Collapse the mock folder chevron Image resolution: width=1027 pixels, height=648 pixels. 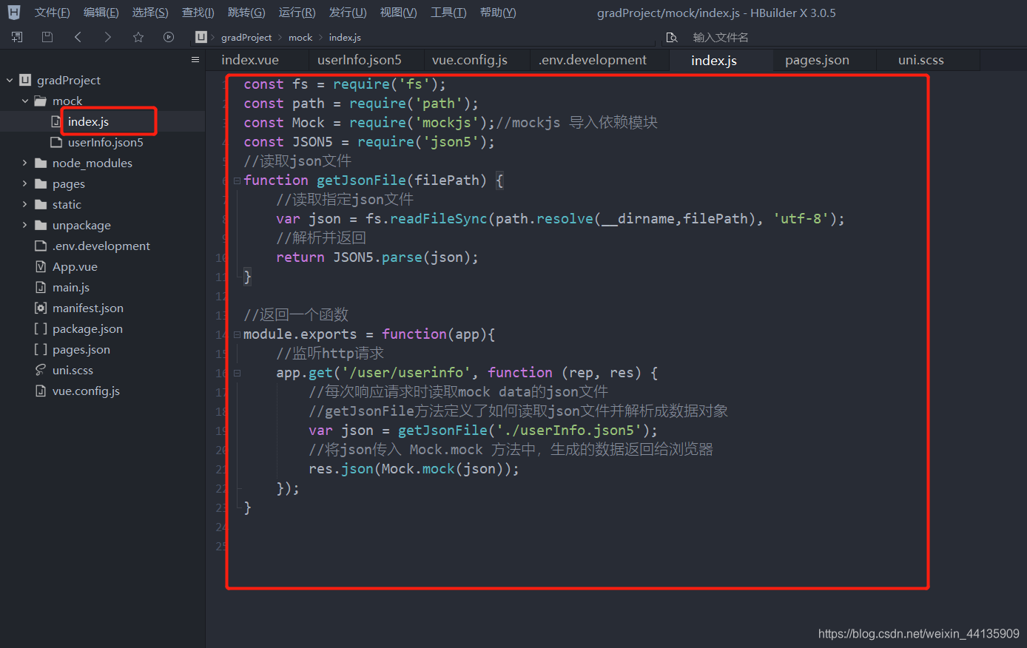pos(25,101)
